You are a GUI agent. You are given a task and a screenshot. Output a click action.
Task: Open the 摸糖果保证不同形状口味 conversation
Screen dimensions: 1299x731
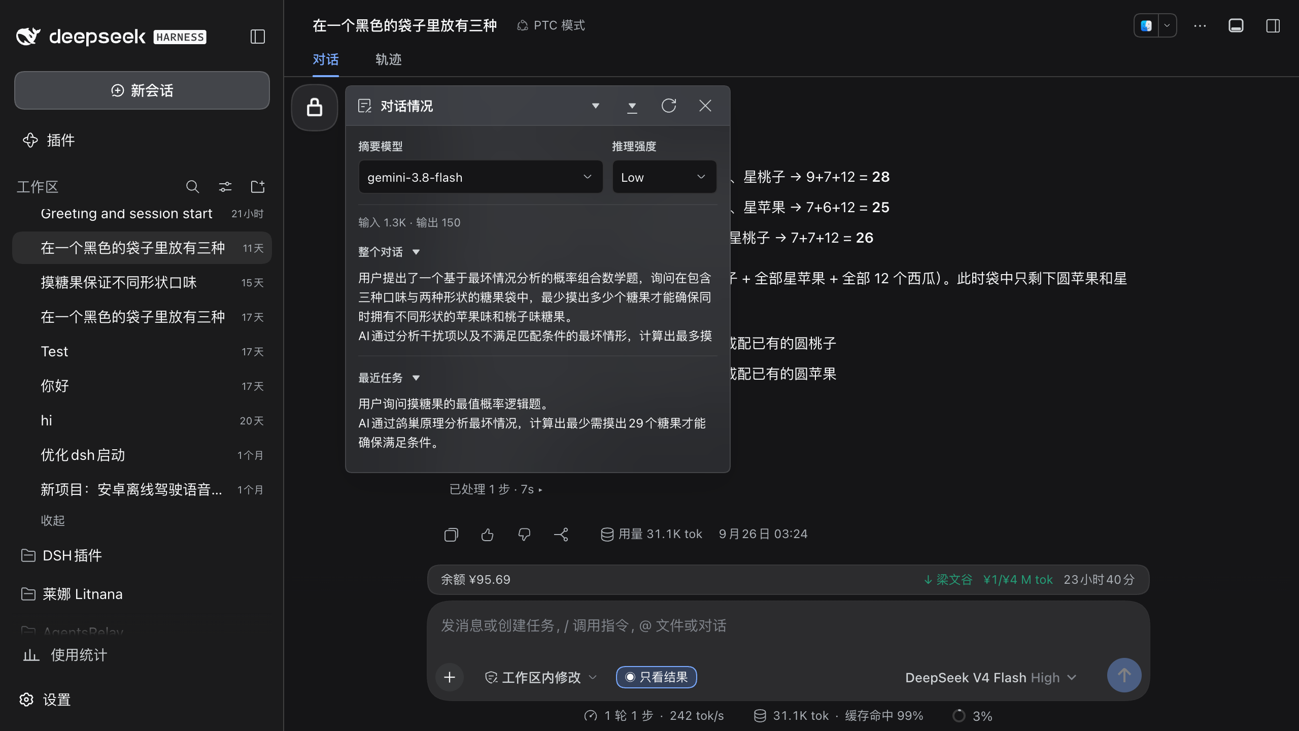click(x=142, y=282)
